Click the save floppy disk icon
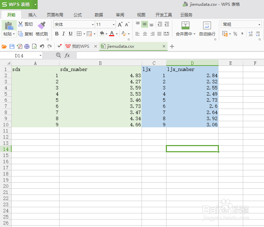This screenshot has width=264, height=227. tap(12, 46)
